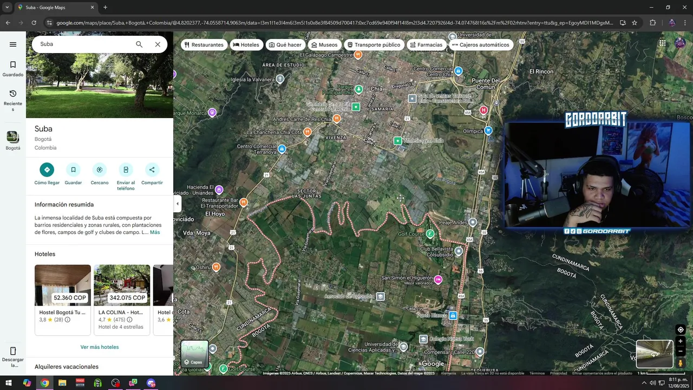
Task: Select the Bogotá recent shortcut
Action: tap(13, 141)
